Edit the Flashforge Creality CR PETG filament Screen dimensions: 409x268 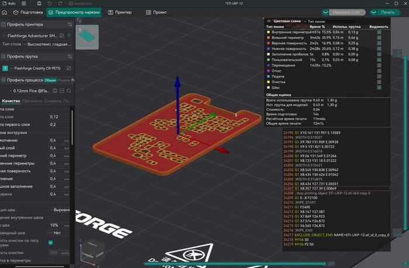(x=69, y=68)
